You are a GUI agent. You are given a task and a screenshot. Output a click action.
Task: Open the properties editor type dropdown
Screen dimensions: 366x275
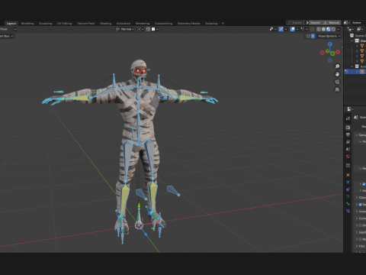(350, 109)
